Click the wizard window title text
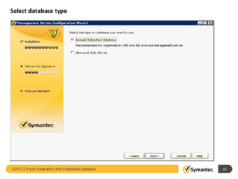238x179 pixels. click(x=52, y=23)
